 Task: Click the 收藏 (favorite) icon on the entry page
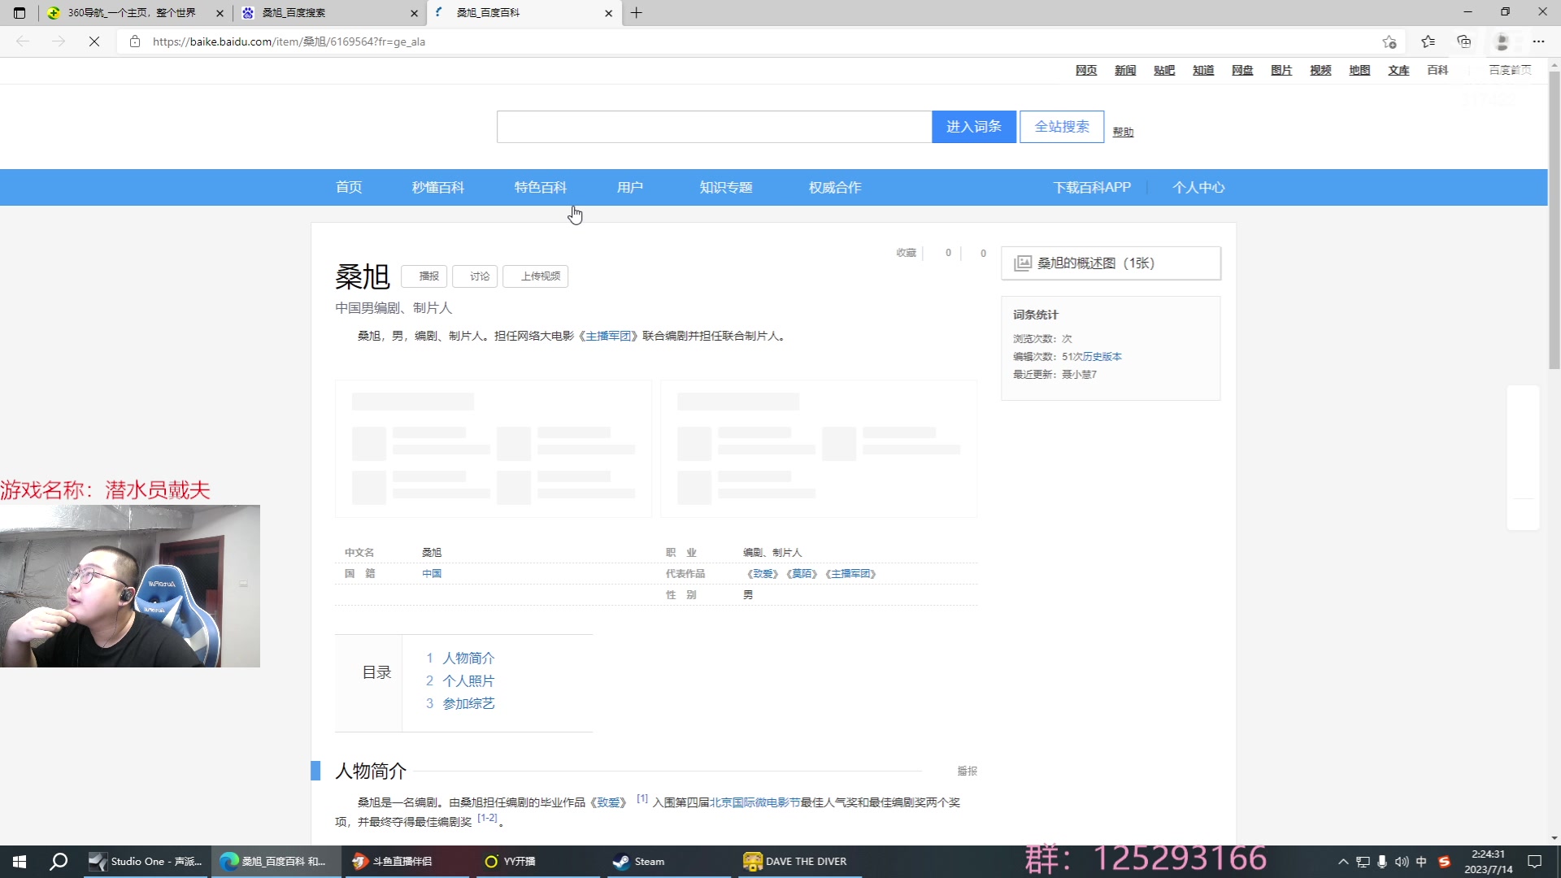point(906,253)
